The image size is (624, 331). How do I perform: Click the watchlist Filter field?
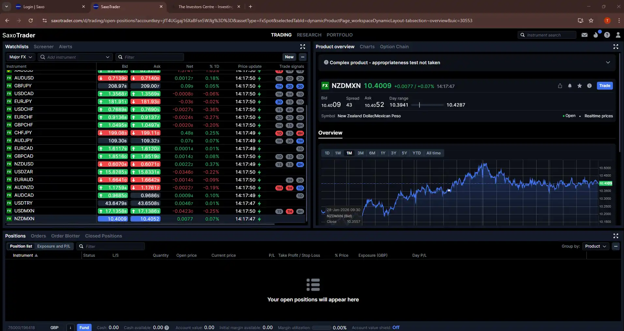click(150, 57)
